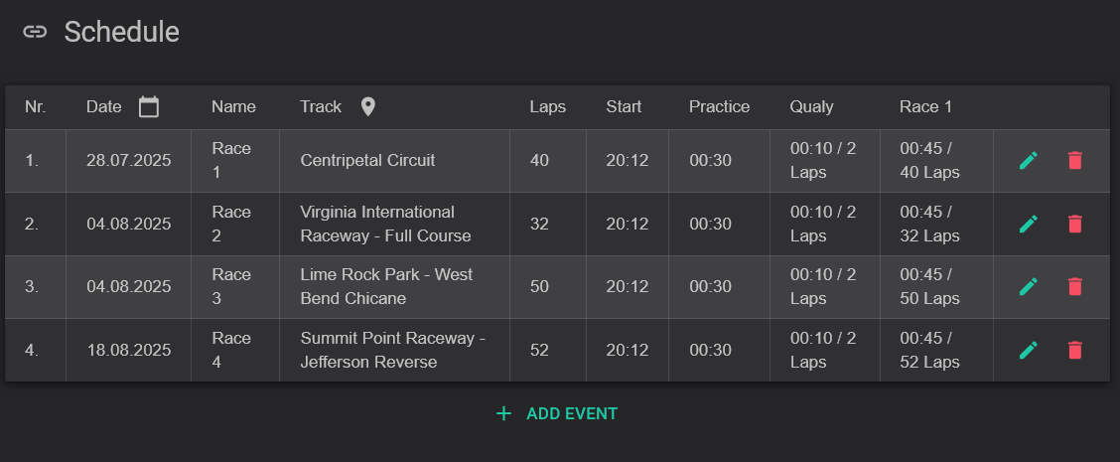Edit the Virginia International Raceway event
This screenshot has height=462, width=1120.
pyautogui.click(x=1028, y=224)
